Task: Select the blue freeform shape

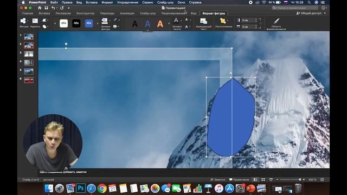Action: (x=231, y=117)
